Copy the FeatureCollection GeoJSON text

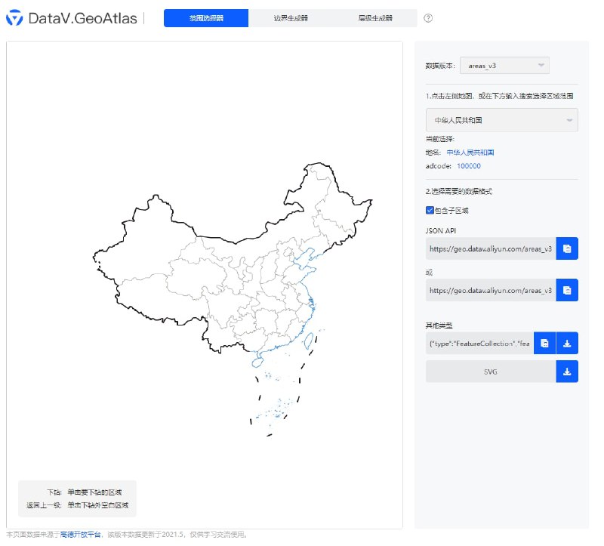tap(545, 342)
